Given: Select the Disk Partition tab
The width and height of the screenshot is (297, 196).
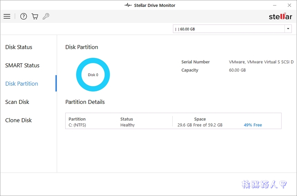Looking at the screenshot, I should pyautogui.click(x=22, y=84).
